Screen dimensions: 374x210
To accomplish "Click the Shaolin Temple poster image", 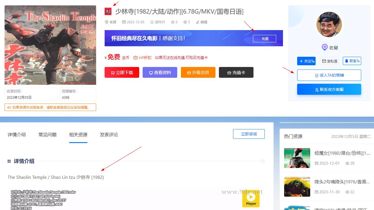I will pyautogui.click(x=50, y=45).
